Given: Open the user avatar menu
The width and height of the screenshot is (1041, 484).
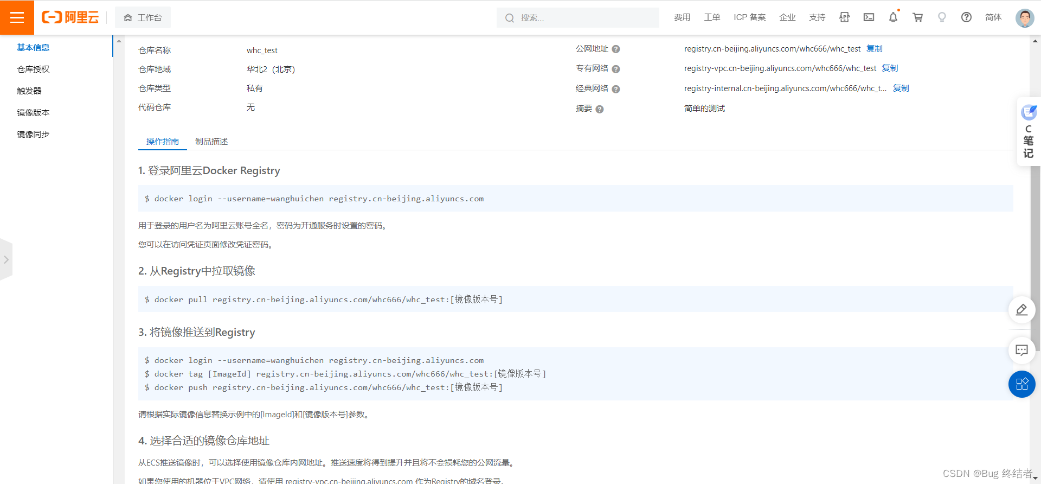Looking at the screenshot, I should tap(1024, 18).
